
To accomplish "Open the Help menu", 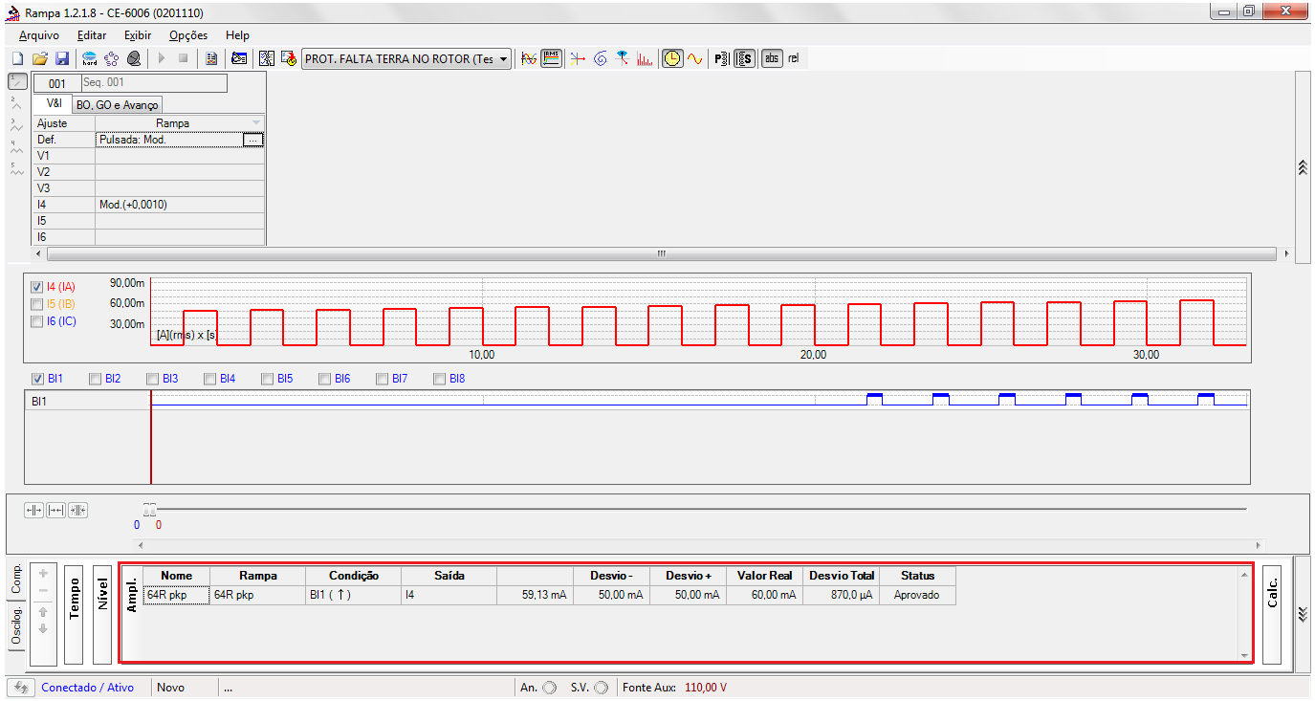I will click(x=237, y=35).
